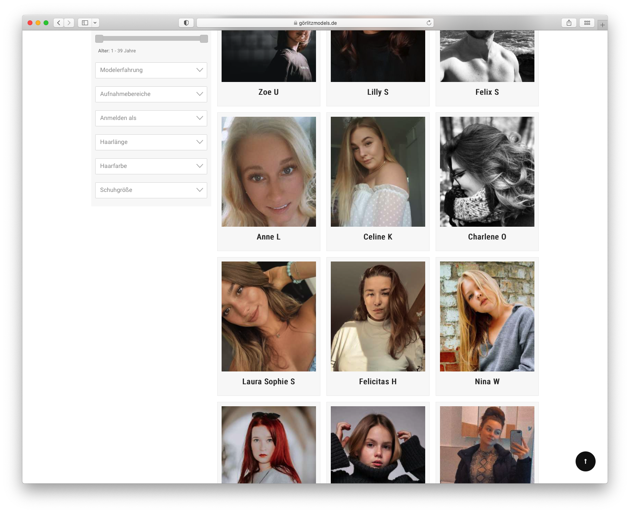Open the Aufnahmebereiche dropdown
This screenshot has height=513, width=630.
[x=151, y=94]
